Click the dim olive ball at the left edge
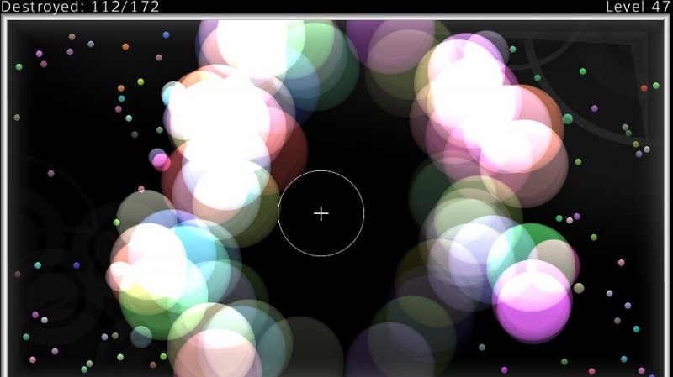 (x=17, y=118)
